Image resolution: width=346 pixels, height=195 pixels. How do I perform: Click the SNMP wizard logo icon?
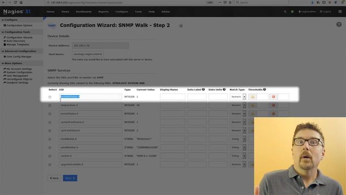point(52,25)
